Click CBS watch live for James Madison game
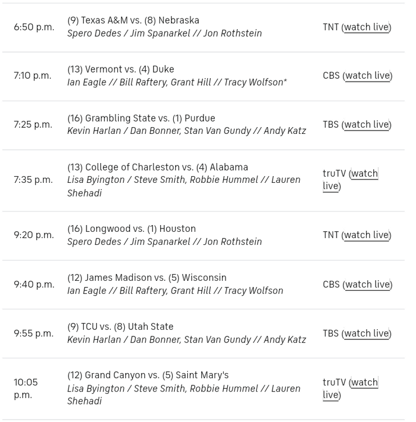The height and width of the screenshot is (422, 416). pos(367,285)
